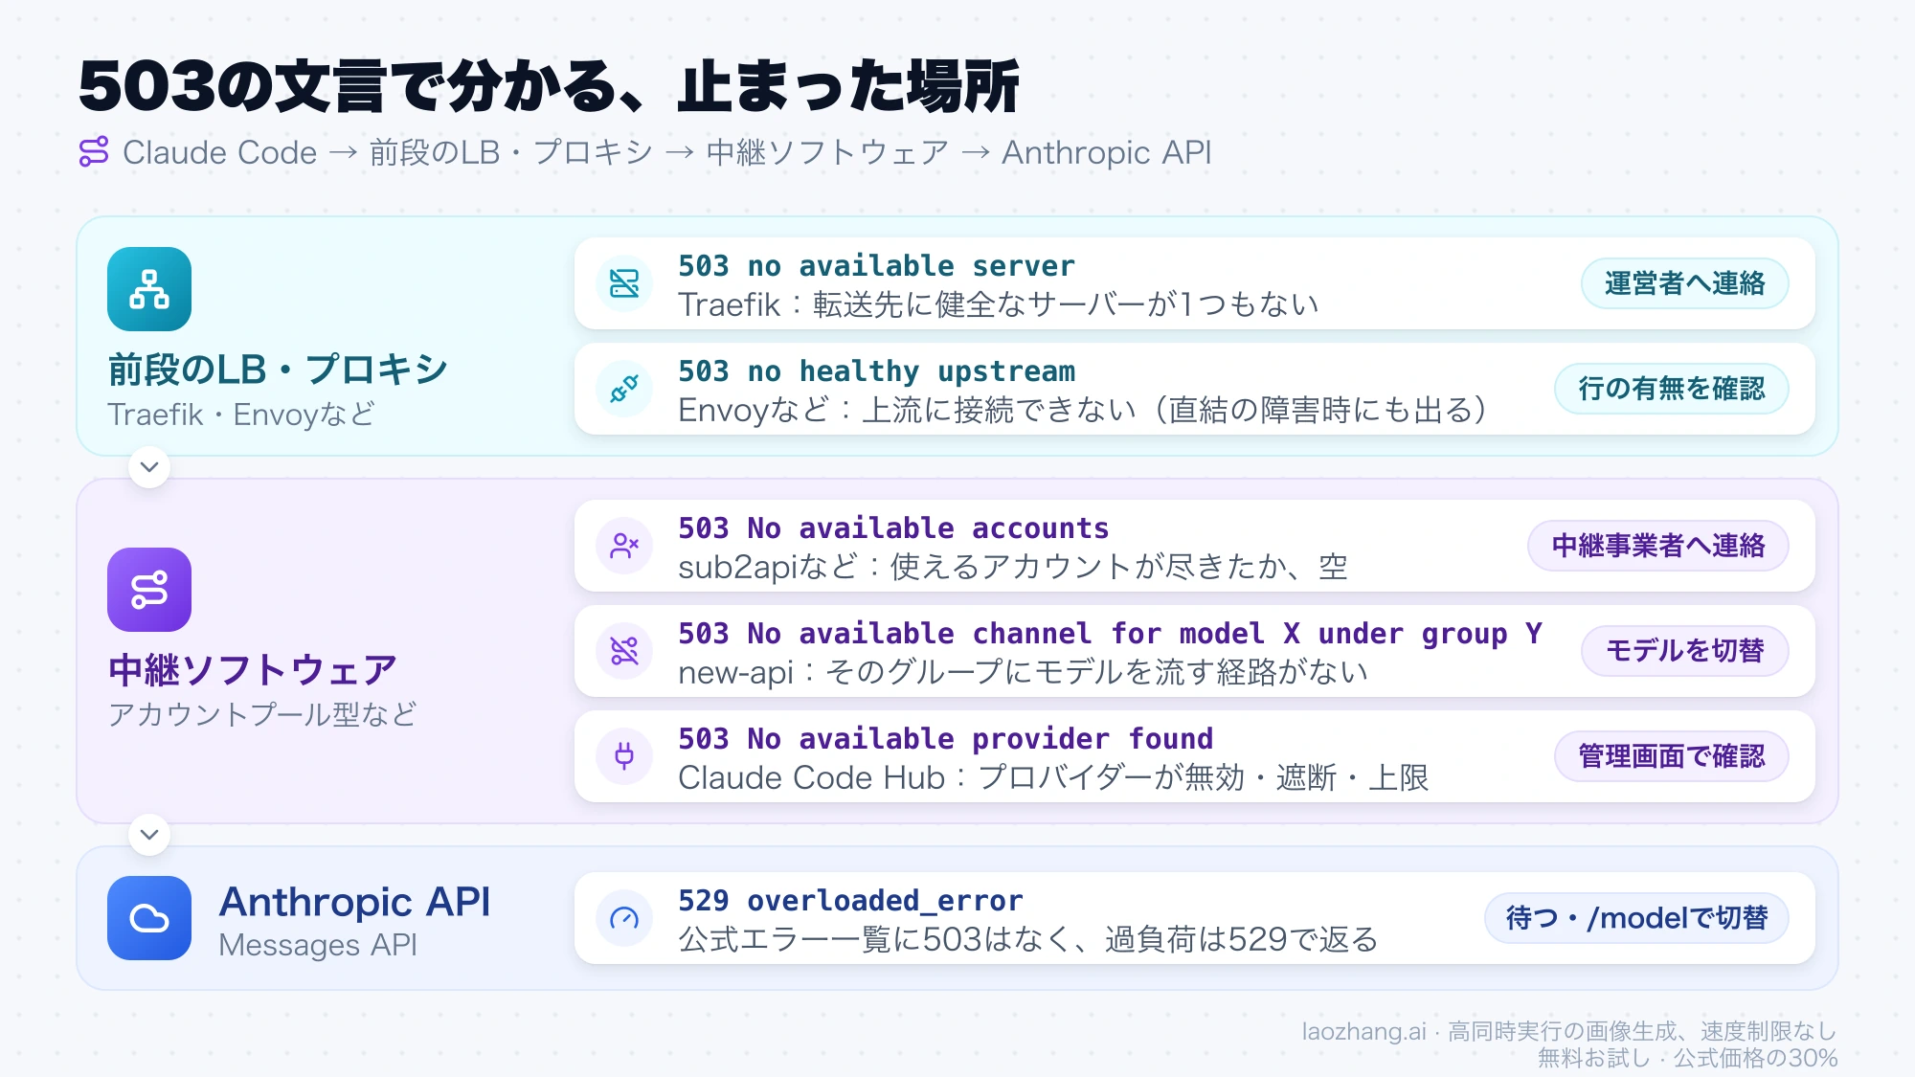The height and width of the screenshot is (1077, 1915).
Task: Click the 公式エラー一覧に503はなく description
Action: pos(1028,939)
